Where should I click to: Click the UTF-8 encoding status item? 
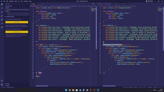(141, 87)
